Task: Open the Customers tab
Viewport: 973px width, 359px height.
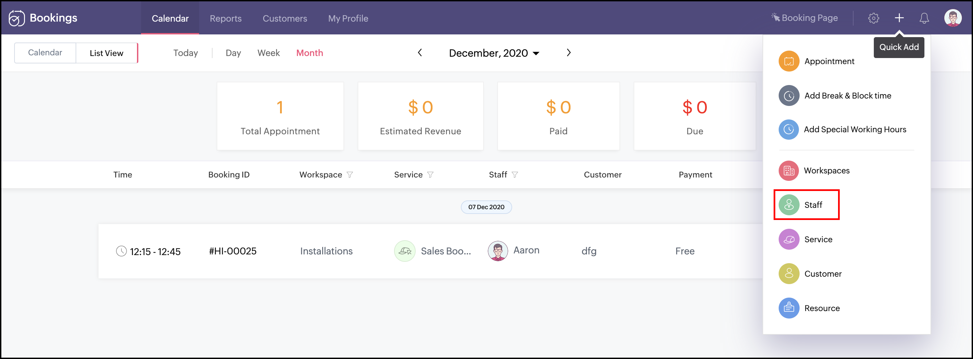Action: 285,18
